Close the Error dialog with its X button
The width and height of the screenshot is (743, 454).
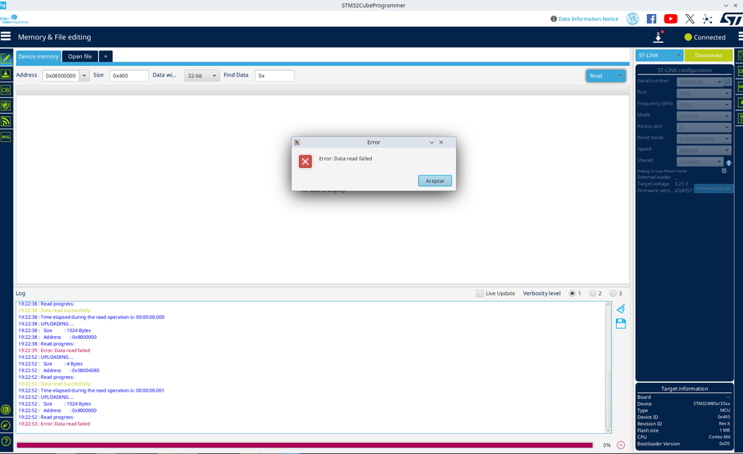pos(441,142)
